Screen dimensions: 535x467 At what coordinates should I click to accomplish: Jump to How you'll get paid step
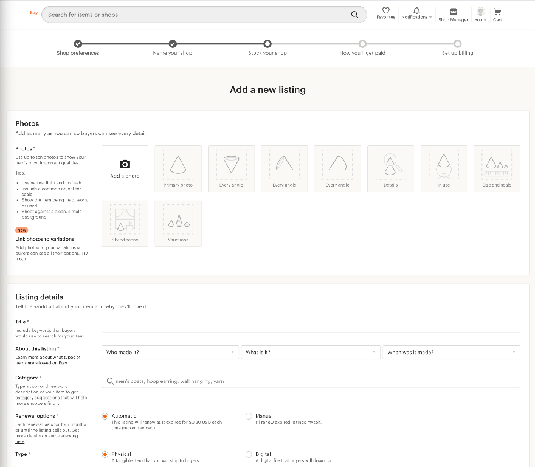click(362, 53)
